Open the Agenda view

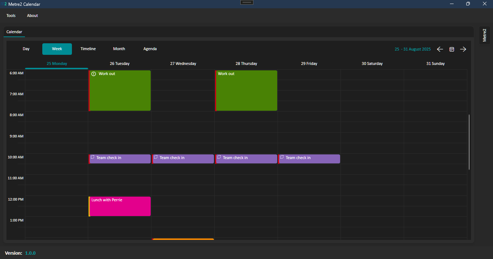pyautogui.click(x=150, y=49)
